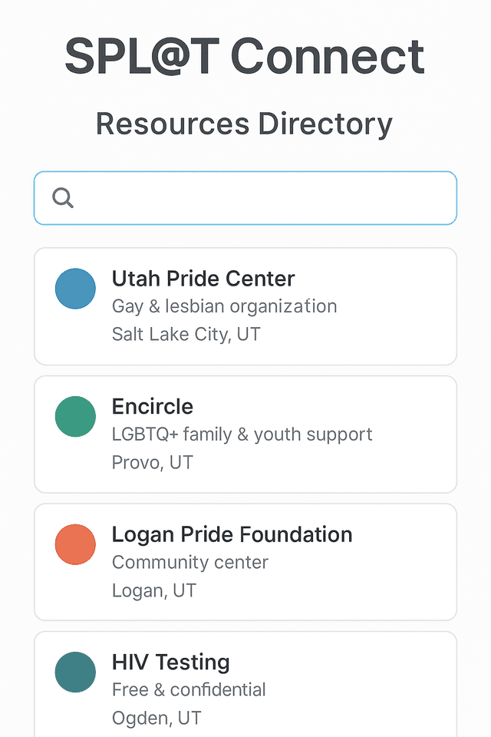Click the Ogden, UT location label
The width and height of the screenshot is (491, 737).
click(x=157, y=718)
